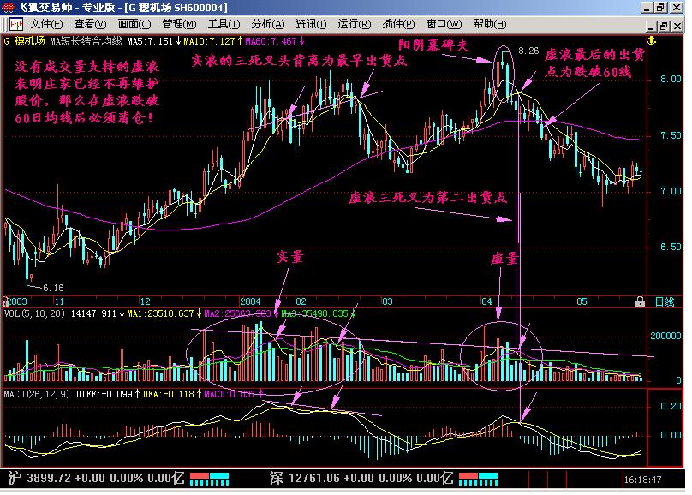Viewport: 692px width, 495px height.
Task: Click the 日线 period label
Action: click(665, 302)
